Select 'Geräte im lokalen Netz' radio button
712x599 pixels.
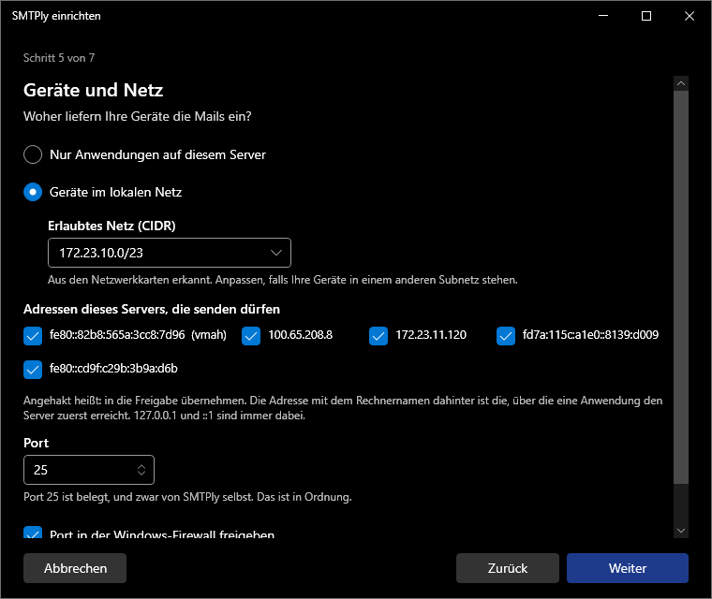click(33, 192)
